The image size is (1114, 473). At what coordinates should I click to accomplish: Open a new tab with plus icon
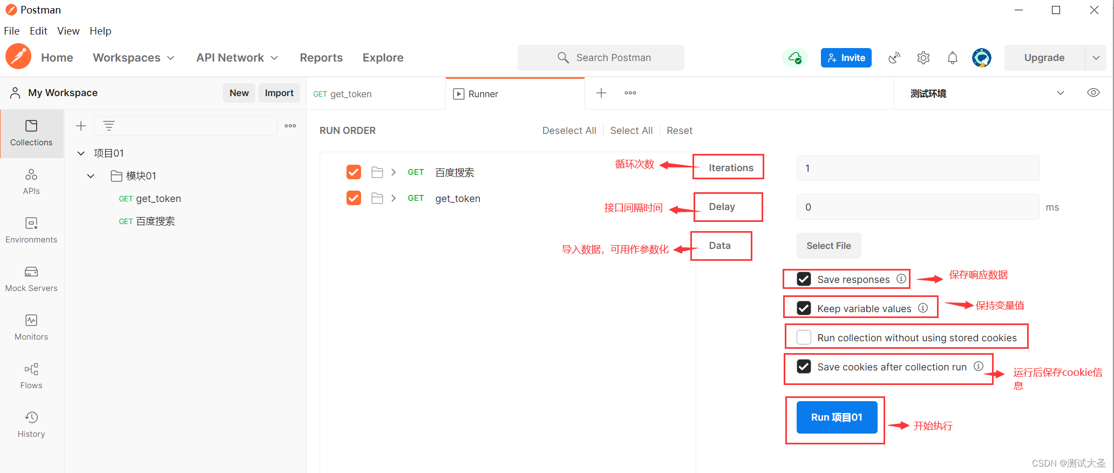click(x=601, y=93)
